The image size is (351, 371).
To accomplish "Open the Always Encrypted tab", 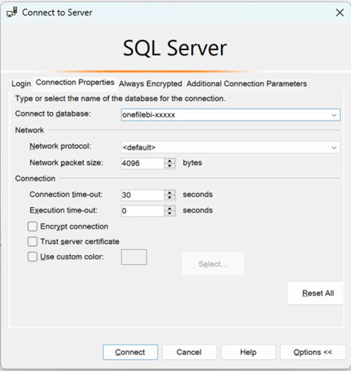I will (150, 84).
